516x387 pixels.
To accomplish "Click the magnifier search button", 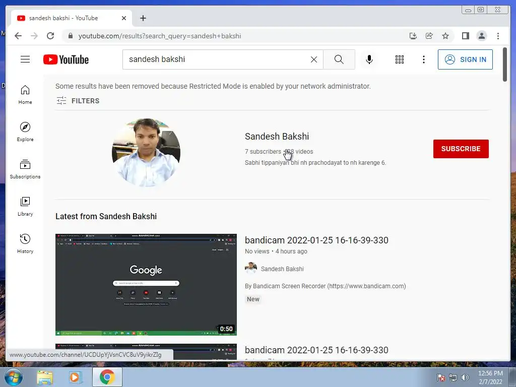I will (339, 59).
